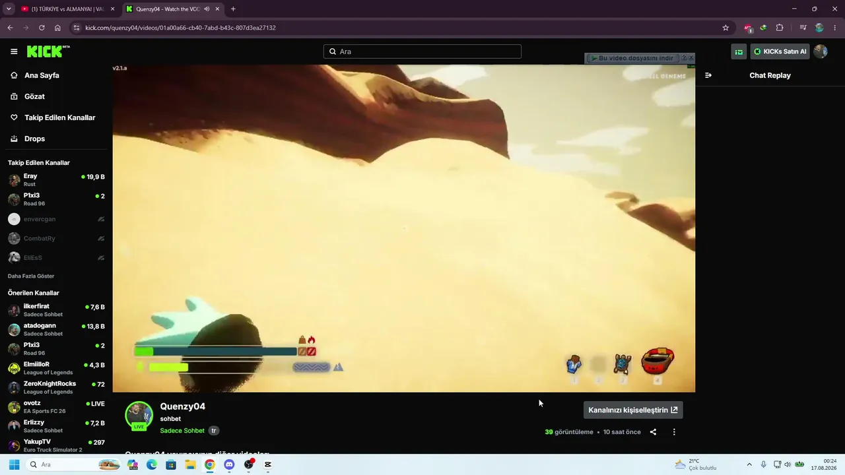The image size is (845, 475).
Task: Open Eray's Rust channel in sidebar
Action: [x=56, y=180]
